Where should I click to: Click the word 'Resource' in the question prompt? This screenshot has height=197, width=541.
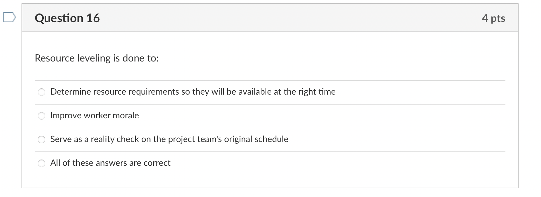click(51, 58)
